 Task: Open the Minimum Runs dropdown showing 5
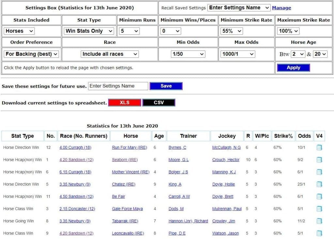click(129, 31)
